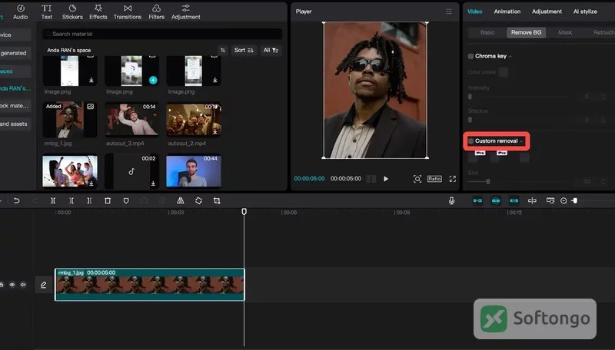This screenshot has width=615, height=350.
Task: Click the Crop icon in timeline toolbar
Action: click(x=217, y=200)
